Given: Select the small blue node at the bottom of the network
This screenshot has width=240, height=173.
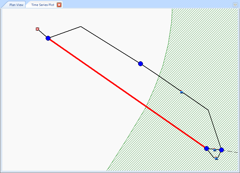Looking at the screenshot, I should point(216,158).
